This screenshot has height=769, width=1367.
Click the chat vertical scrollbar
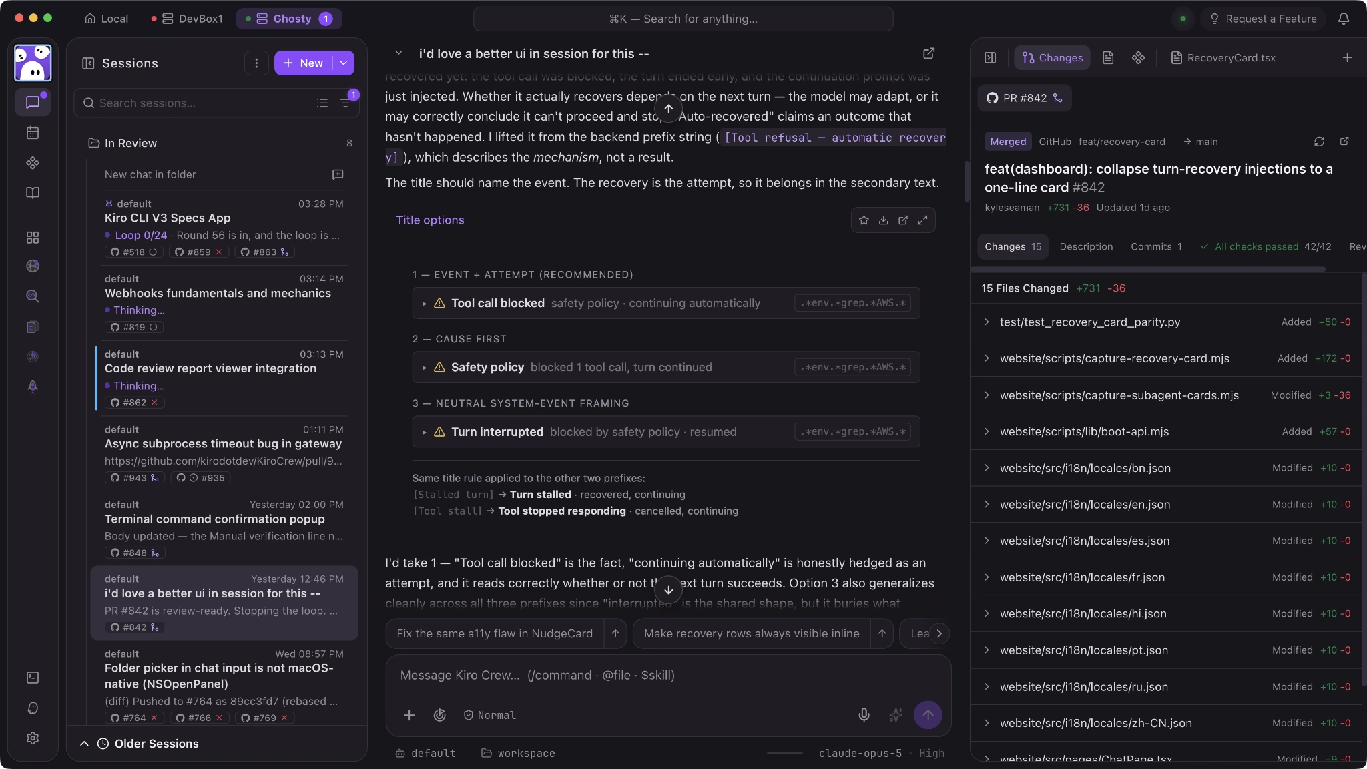(x=966, y=180)
